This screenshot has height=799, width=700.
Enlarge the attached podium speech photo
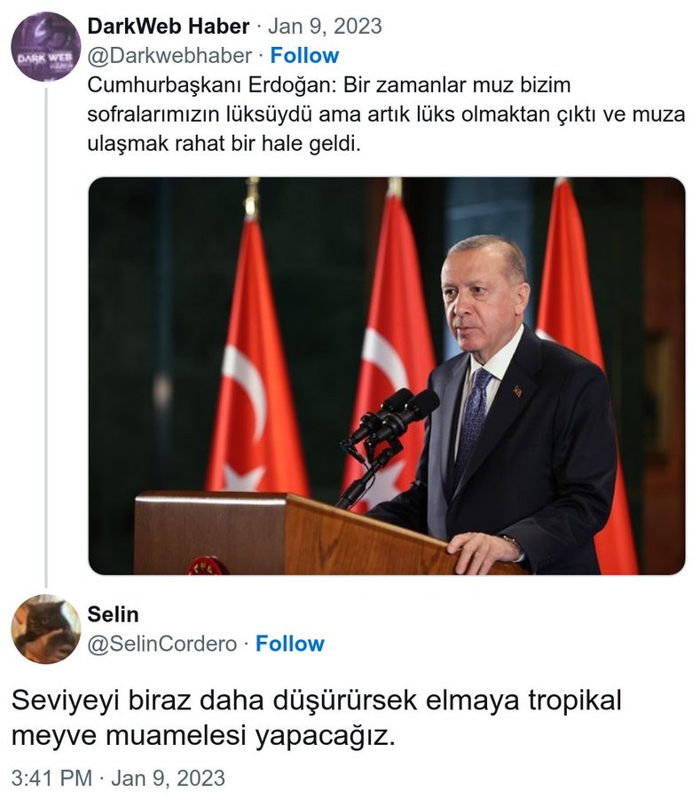[x=387, y=376]
